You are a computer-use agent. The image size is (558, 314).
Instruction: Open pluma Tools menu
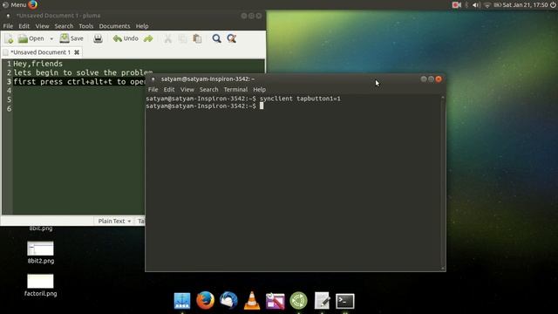pos(85,26)
